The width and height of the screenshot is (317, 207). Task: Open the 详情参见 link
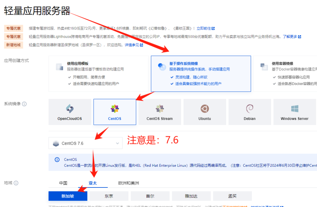tap(134, 45)
